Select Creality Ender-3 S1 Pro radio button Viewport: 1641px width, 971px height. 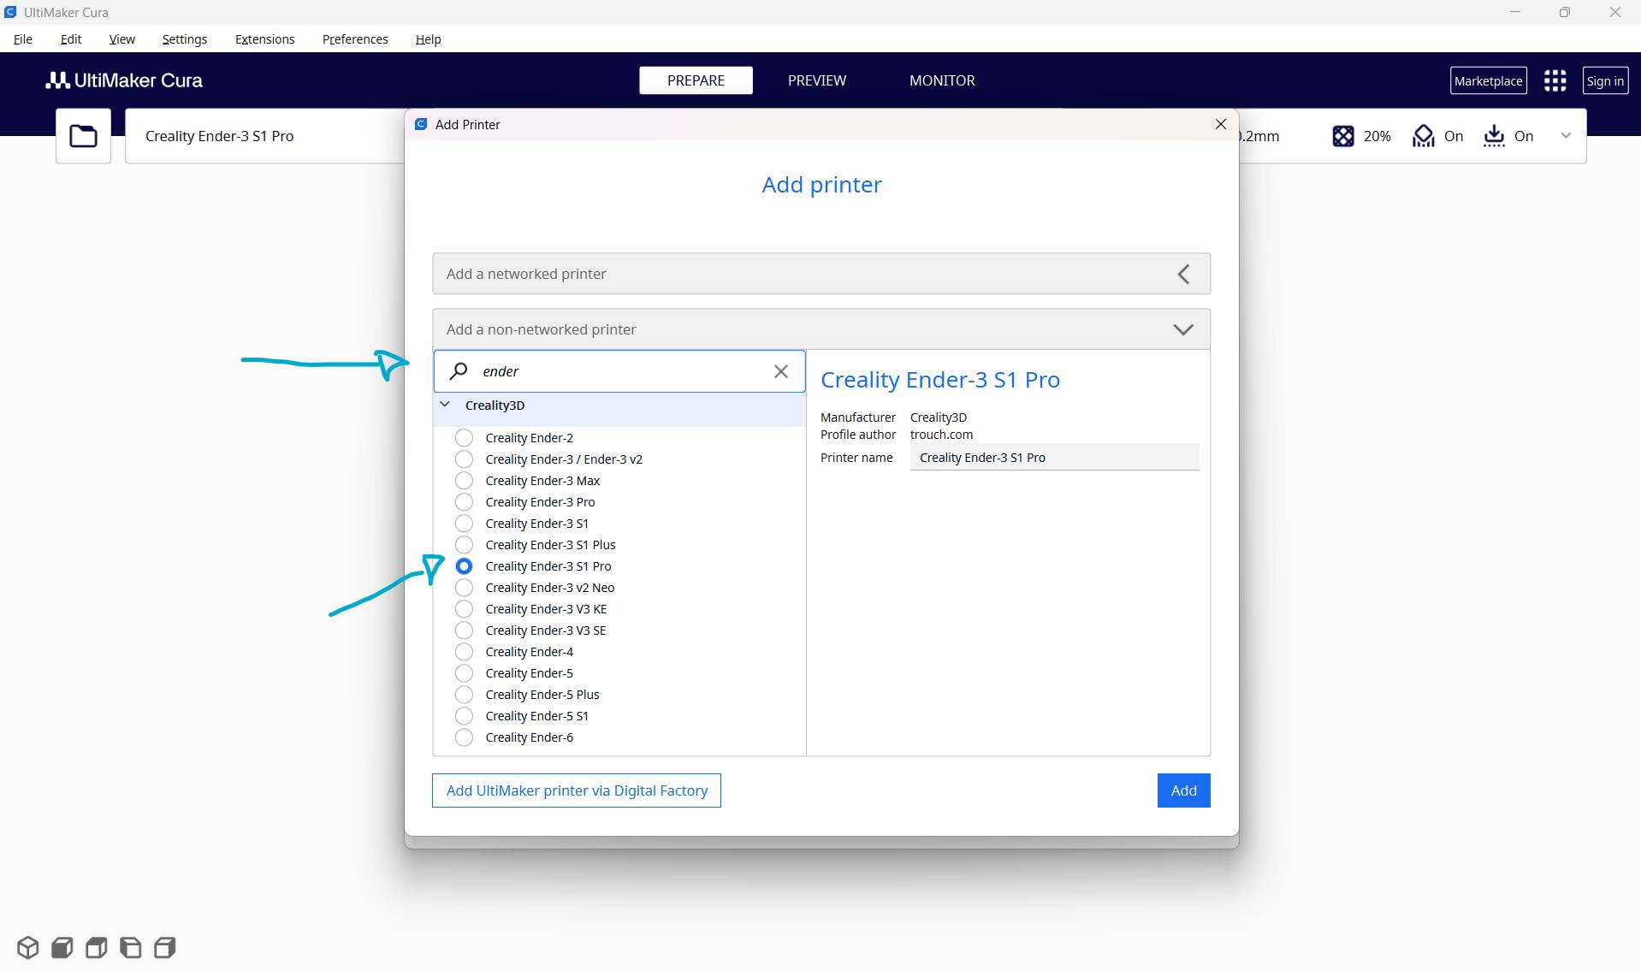pyautogui.click(x=464, y=566)
